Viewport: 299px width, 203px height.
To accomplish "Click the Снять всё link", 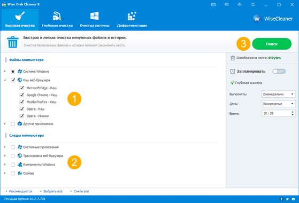I will click(81, 191).
